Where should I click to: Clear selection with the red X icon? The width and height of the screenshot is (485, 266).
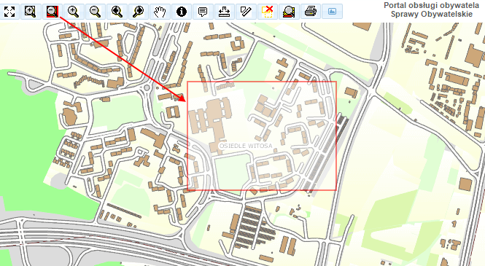[267, 12]
